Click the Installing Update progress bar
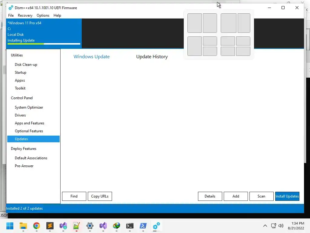 click(44, 44)
